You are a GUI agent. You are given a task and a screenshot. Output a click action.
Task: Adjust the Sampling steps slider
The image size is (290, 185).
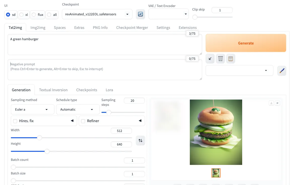click(123, 112)
